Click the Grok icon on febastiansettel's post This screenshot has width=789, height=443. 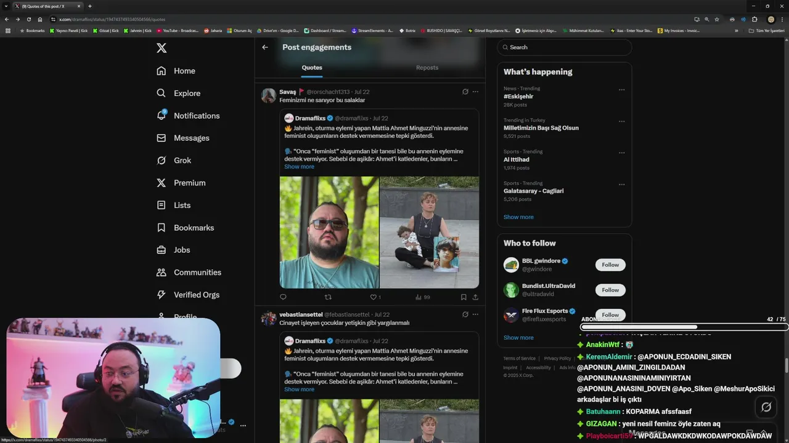click(x=465, y=314)
